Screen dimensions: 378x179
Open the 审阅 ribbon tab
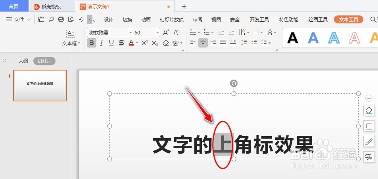pos(198,20)
